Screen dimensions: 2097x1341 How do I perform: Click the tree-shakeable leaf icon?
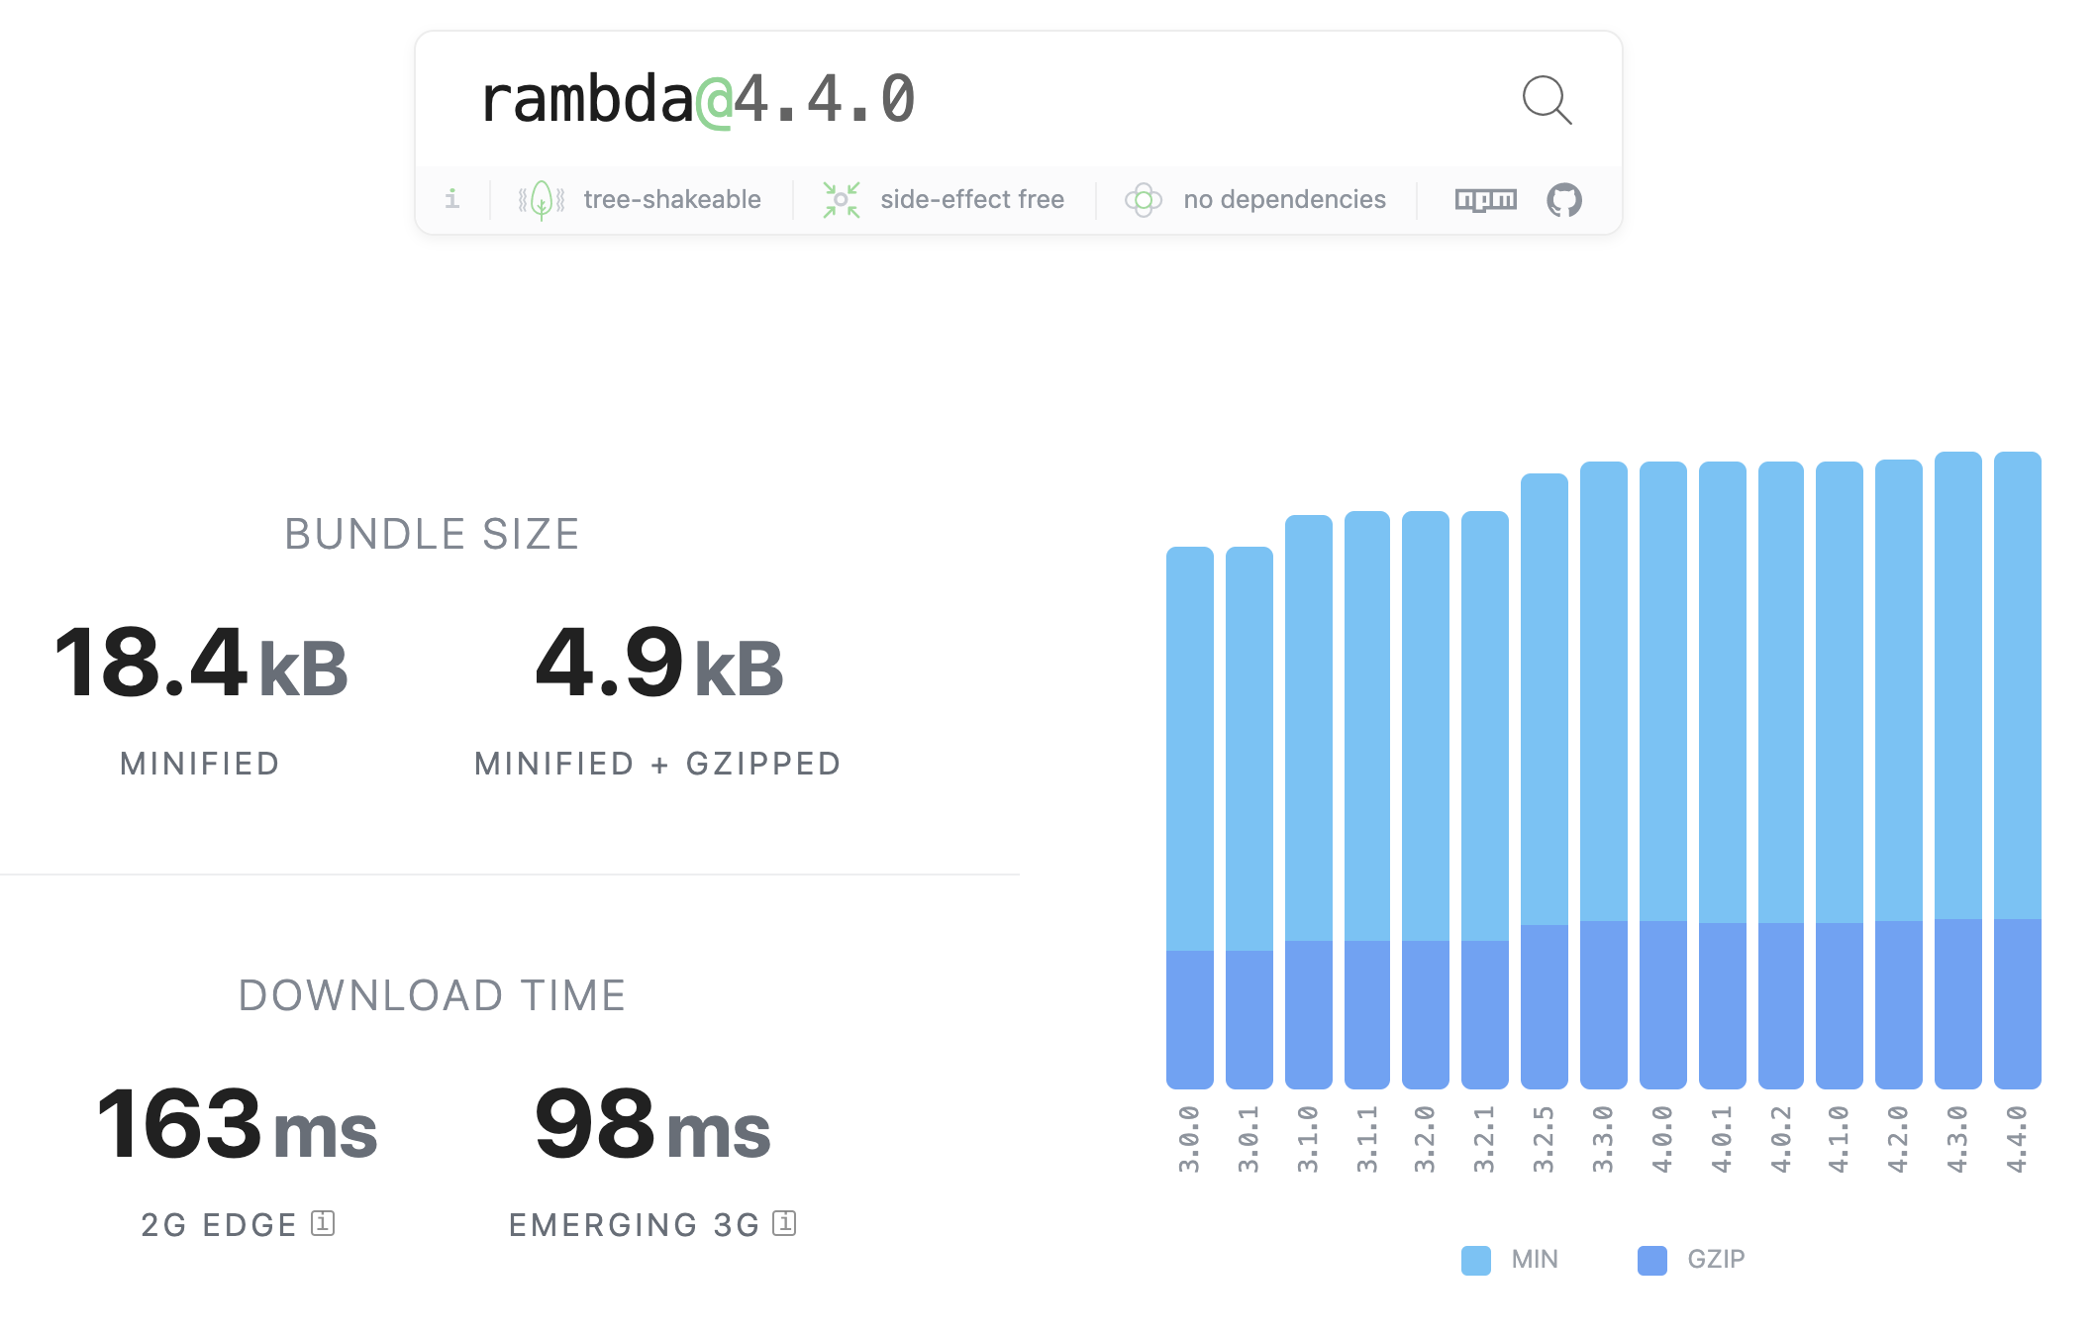[x=541, y=199]
